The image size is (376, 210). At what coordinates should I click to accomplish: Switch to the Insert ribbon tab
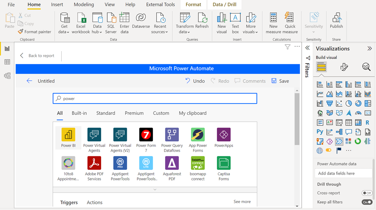click(57, 4)
